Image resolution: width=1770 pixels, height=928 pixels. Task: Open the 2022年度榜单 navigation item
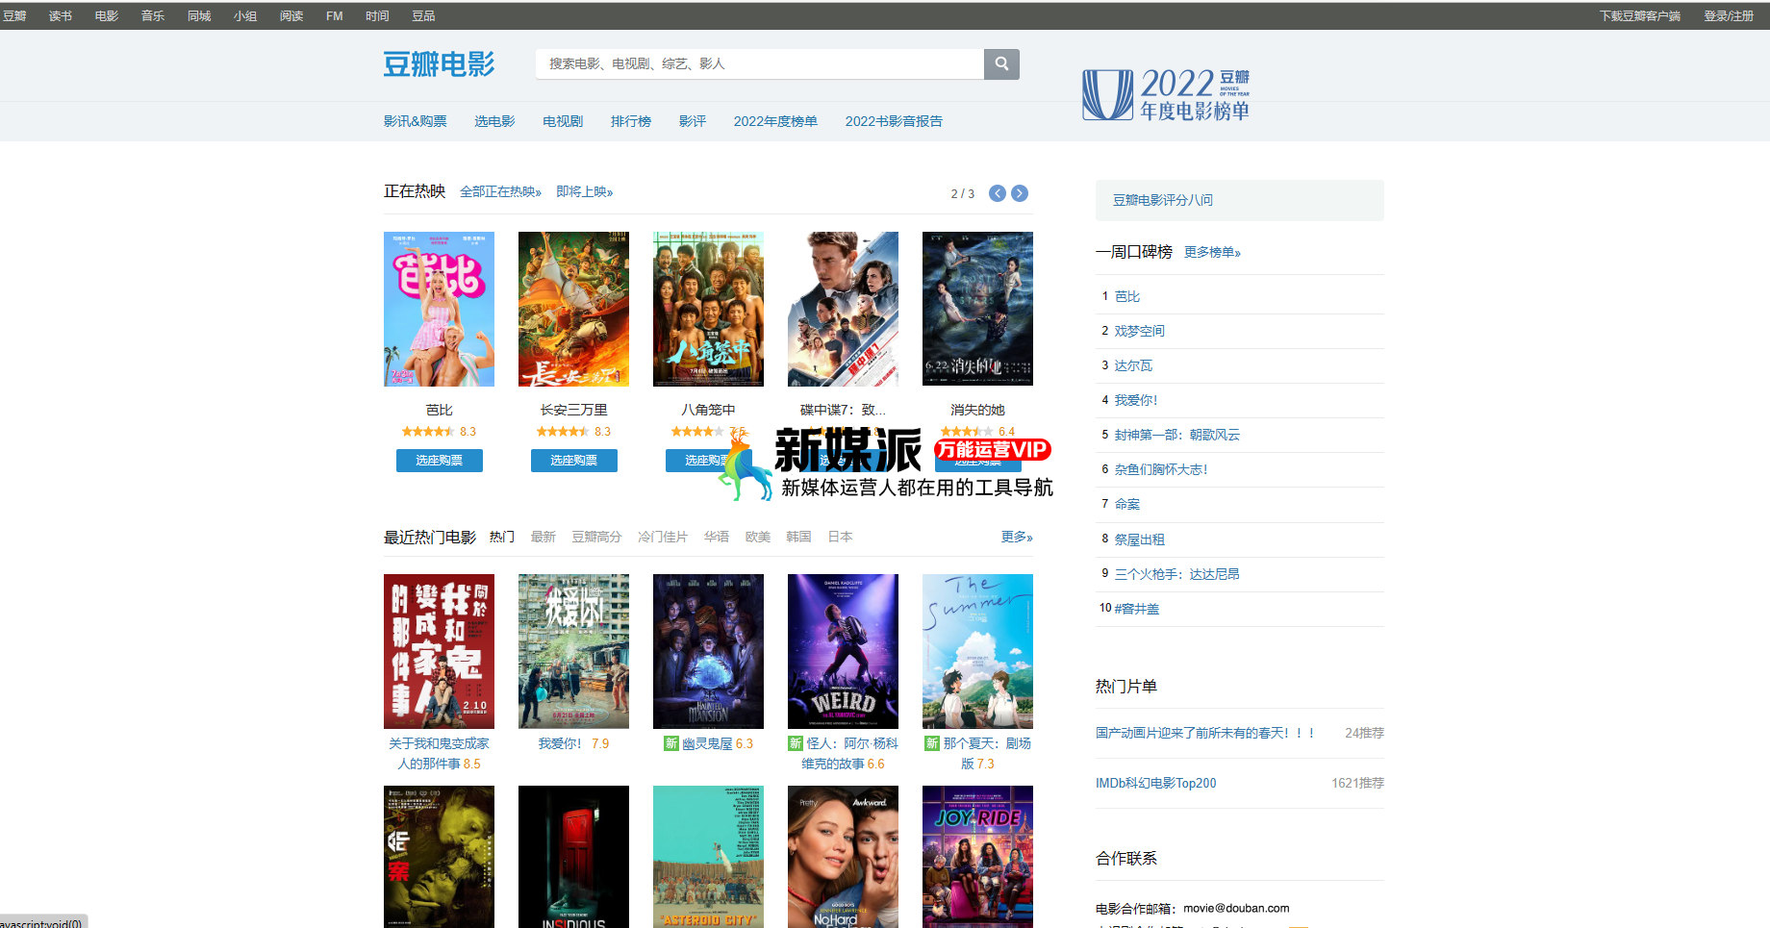pos(775,121)
